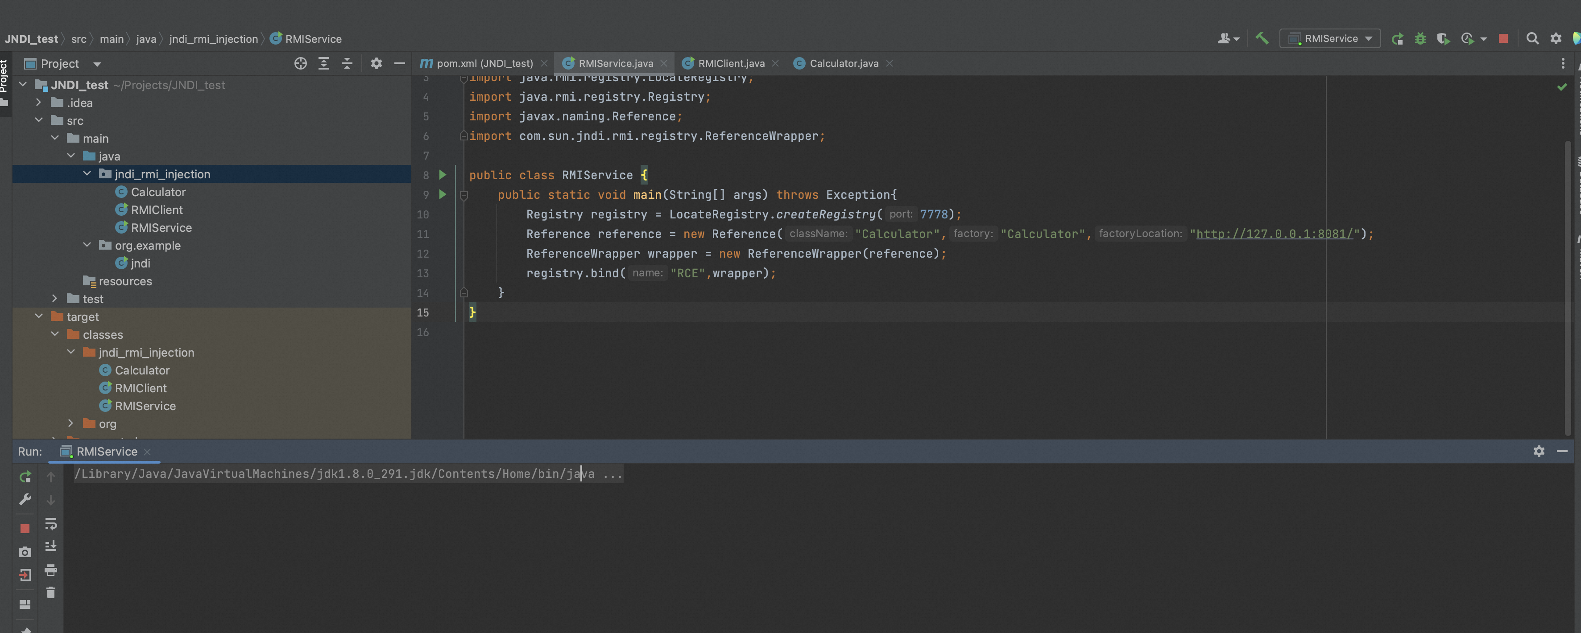Open the Project view mode dropdown
Screen dimensions: 1581x633
97,64
